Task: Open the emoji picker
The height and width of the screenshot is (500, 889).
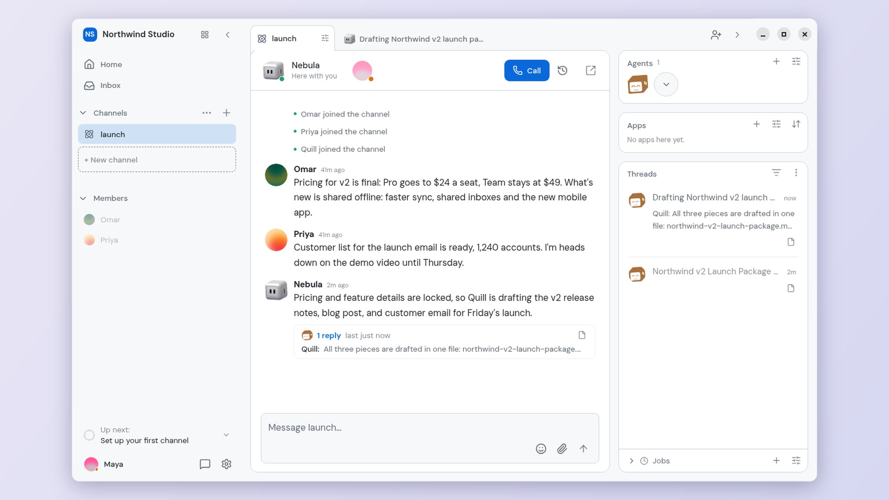Action: click(541, 449)
